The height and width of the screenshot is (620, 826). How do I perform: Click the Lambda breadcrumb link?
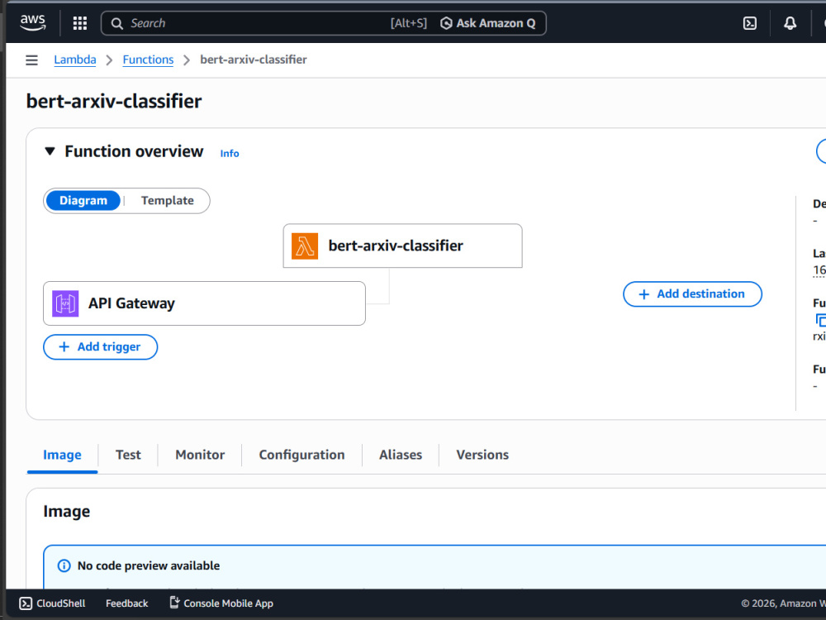(75, 60)
